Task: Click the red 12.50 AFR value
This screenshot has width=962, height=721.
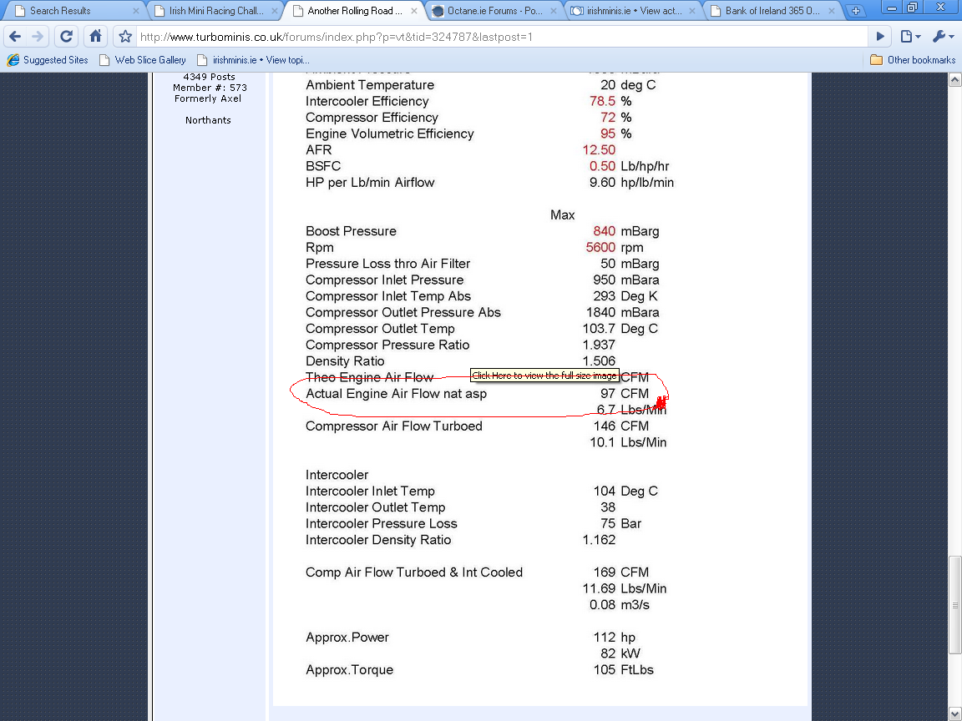Action: pos(599,149)
